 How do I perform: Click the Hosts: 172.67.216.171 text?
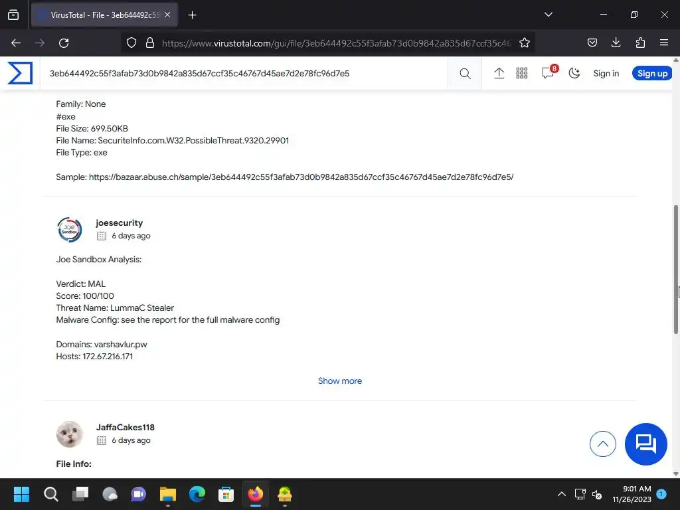[x=94, y=357]
